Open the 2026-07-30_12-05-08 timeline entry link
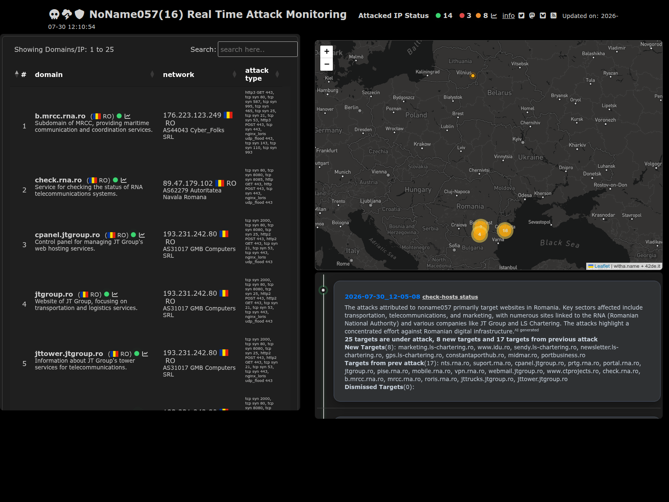Viewport: 669px width, 502px height. click(x=382, y=297)
